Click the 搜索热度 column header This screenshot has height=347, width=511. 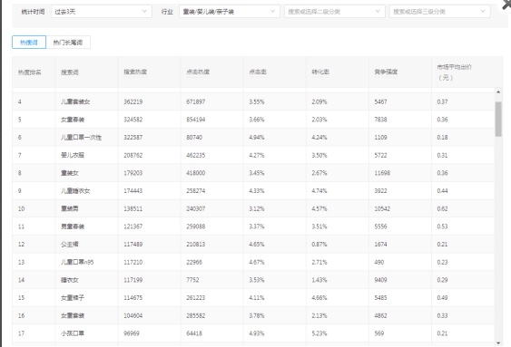135,72
